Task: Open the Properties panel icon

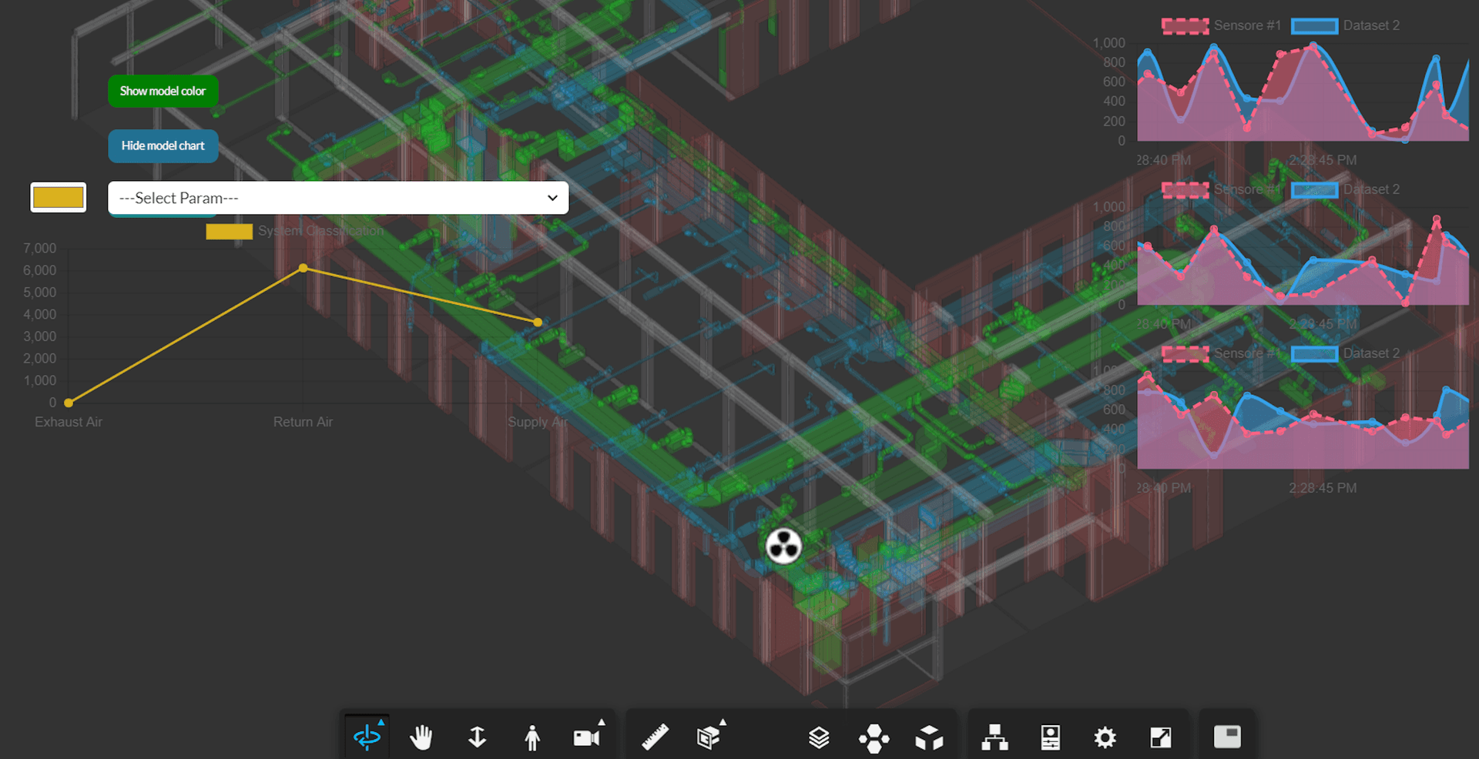Action: 1050,737
